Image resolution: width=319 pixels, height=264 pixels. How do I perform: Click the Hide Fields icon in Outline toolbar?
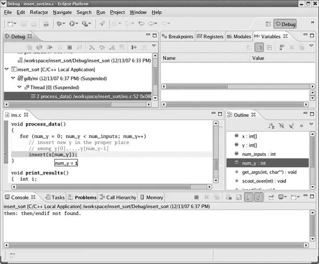pos(282,126)
